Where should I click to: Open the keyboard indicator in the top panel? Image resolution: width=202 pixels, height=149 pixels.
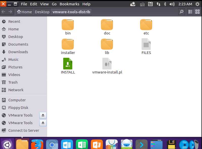pyautogui.click(x=142, y=4)
